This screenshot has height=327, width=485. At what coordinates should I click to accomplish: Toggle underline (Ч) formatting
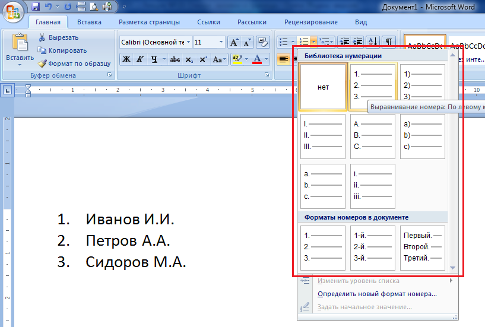(x=154, y=59)
